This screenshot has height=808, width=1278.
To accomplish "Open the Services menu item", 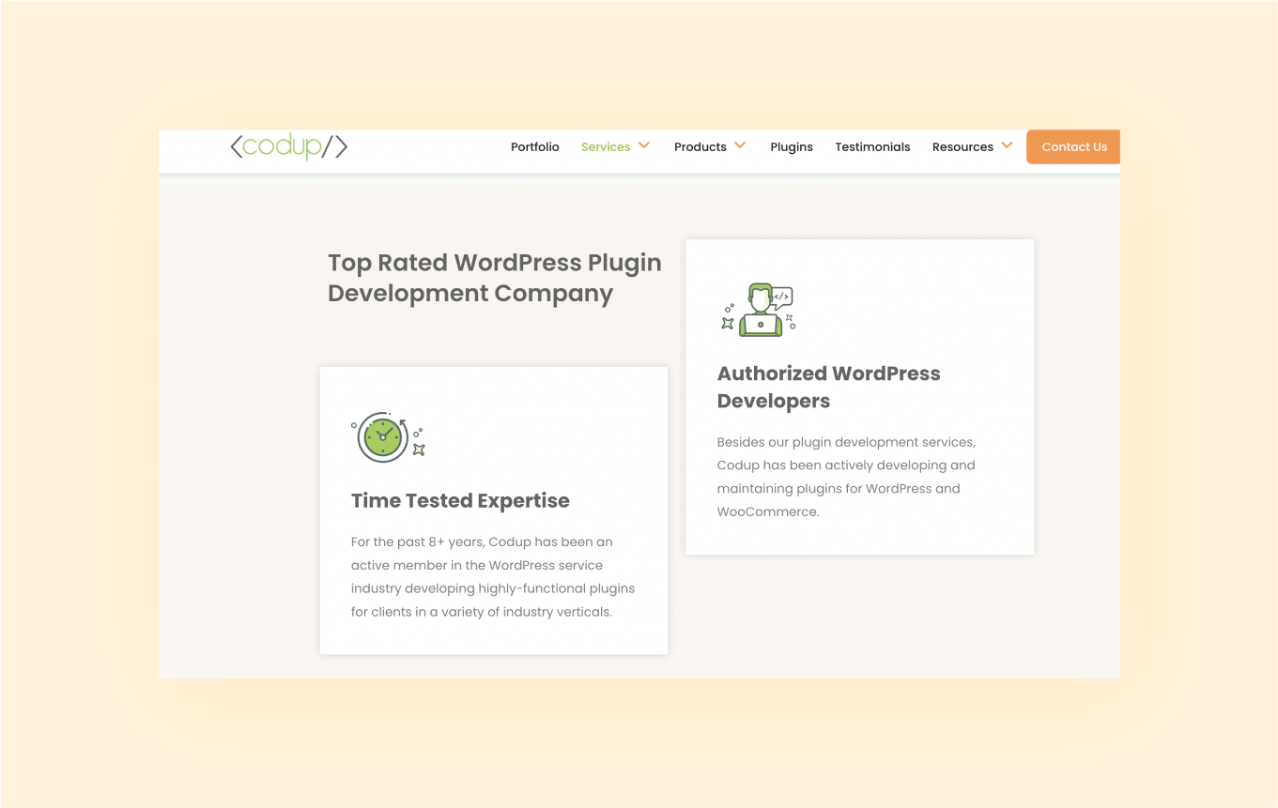I will (x=606, y=147).
